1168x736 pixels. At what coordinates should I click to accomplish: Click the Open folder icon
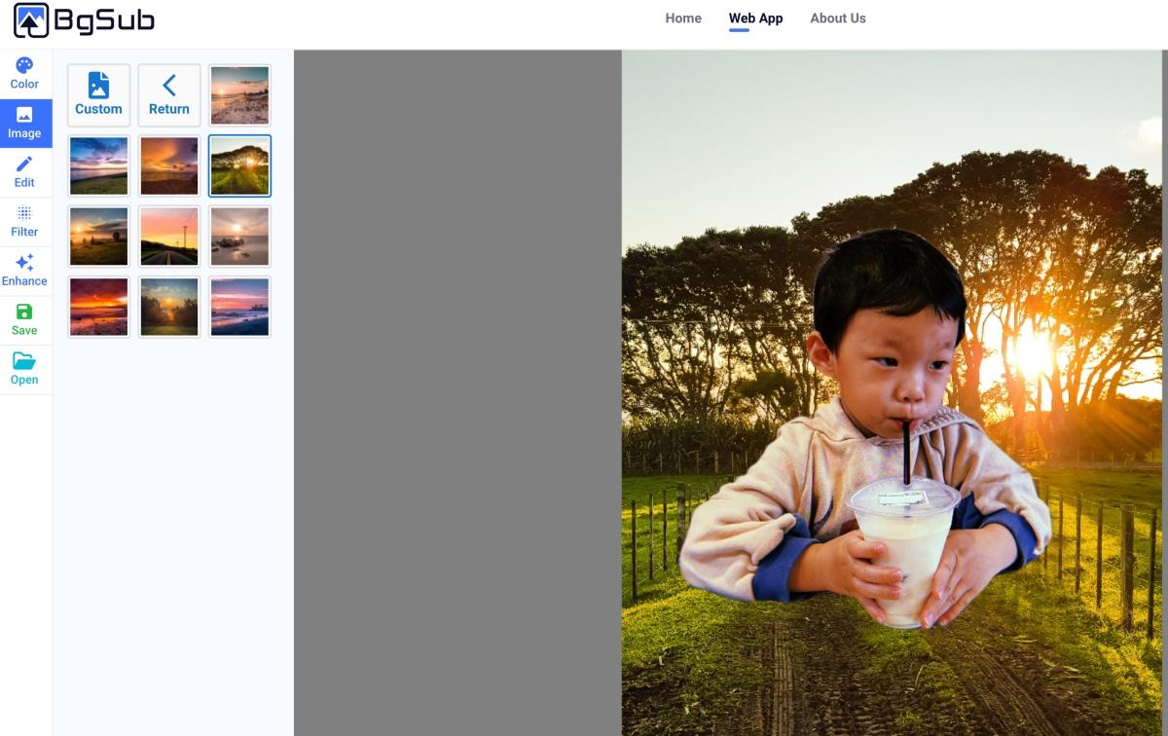click(x=24, y=370)
